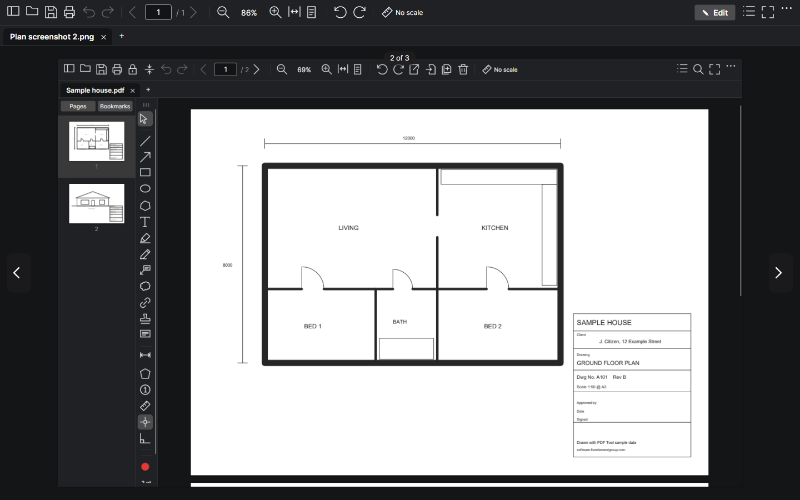Image resolution: width=800 pixels, height=500 pixels.
Task: Fit the page to width in the main toolbar
Action: click(x=294, y=12)
